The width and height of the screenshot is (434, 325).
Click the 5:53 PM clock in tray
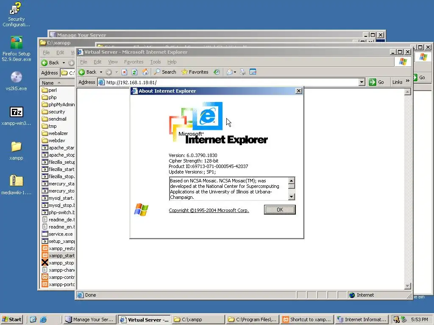[x=419, y=319]
